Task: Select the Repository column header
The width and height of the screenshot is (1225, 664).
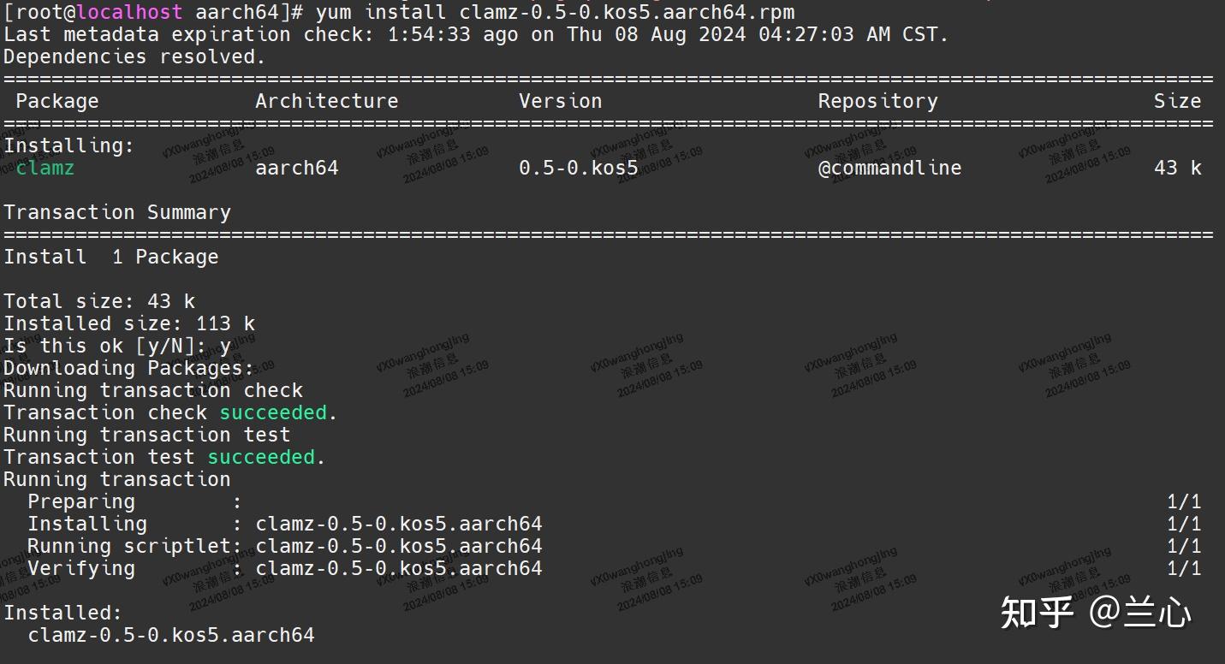Action: pyautogui.click(x=877, y=100)
